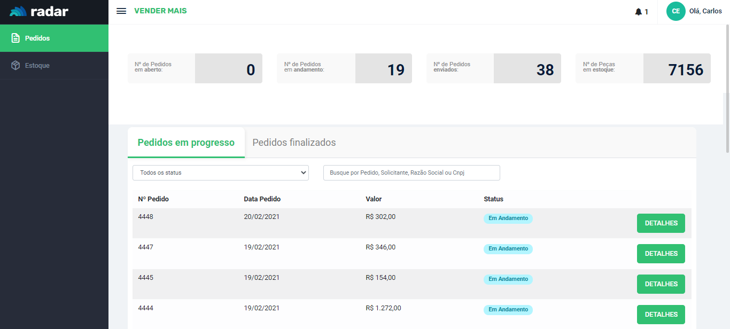This screenshot has height=329, width=730.
Task: Click the CE user avatar
Action: click(675, 11)
